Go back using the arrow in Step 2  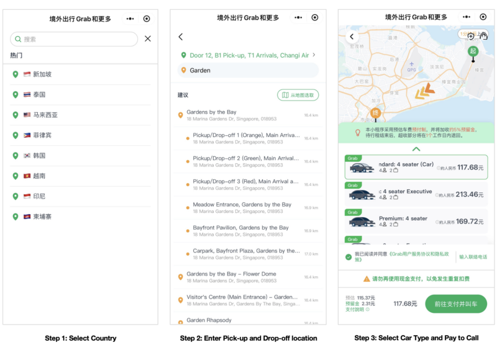pos(181,37)
